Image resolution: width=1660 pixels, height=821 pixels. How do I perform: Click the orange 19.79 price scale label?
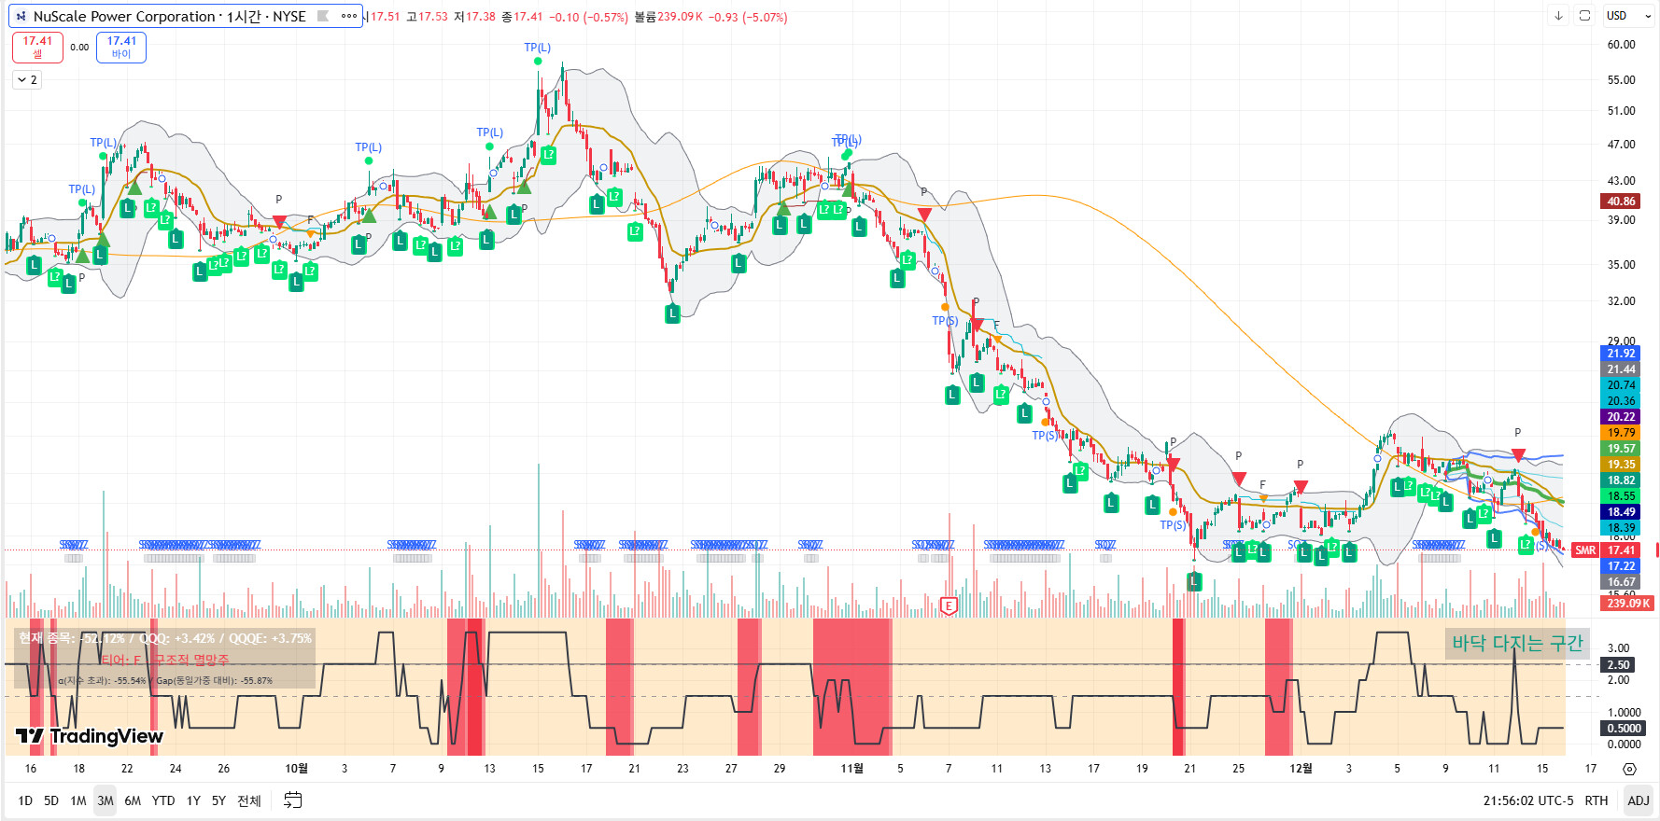1621,433
